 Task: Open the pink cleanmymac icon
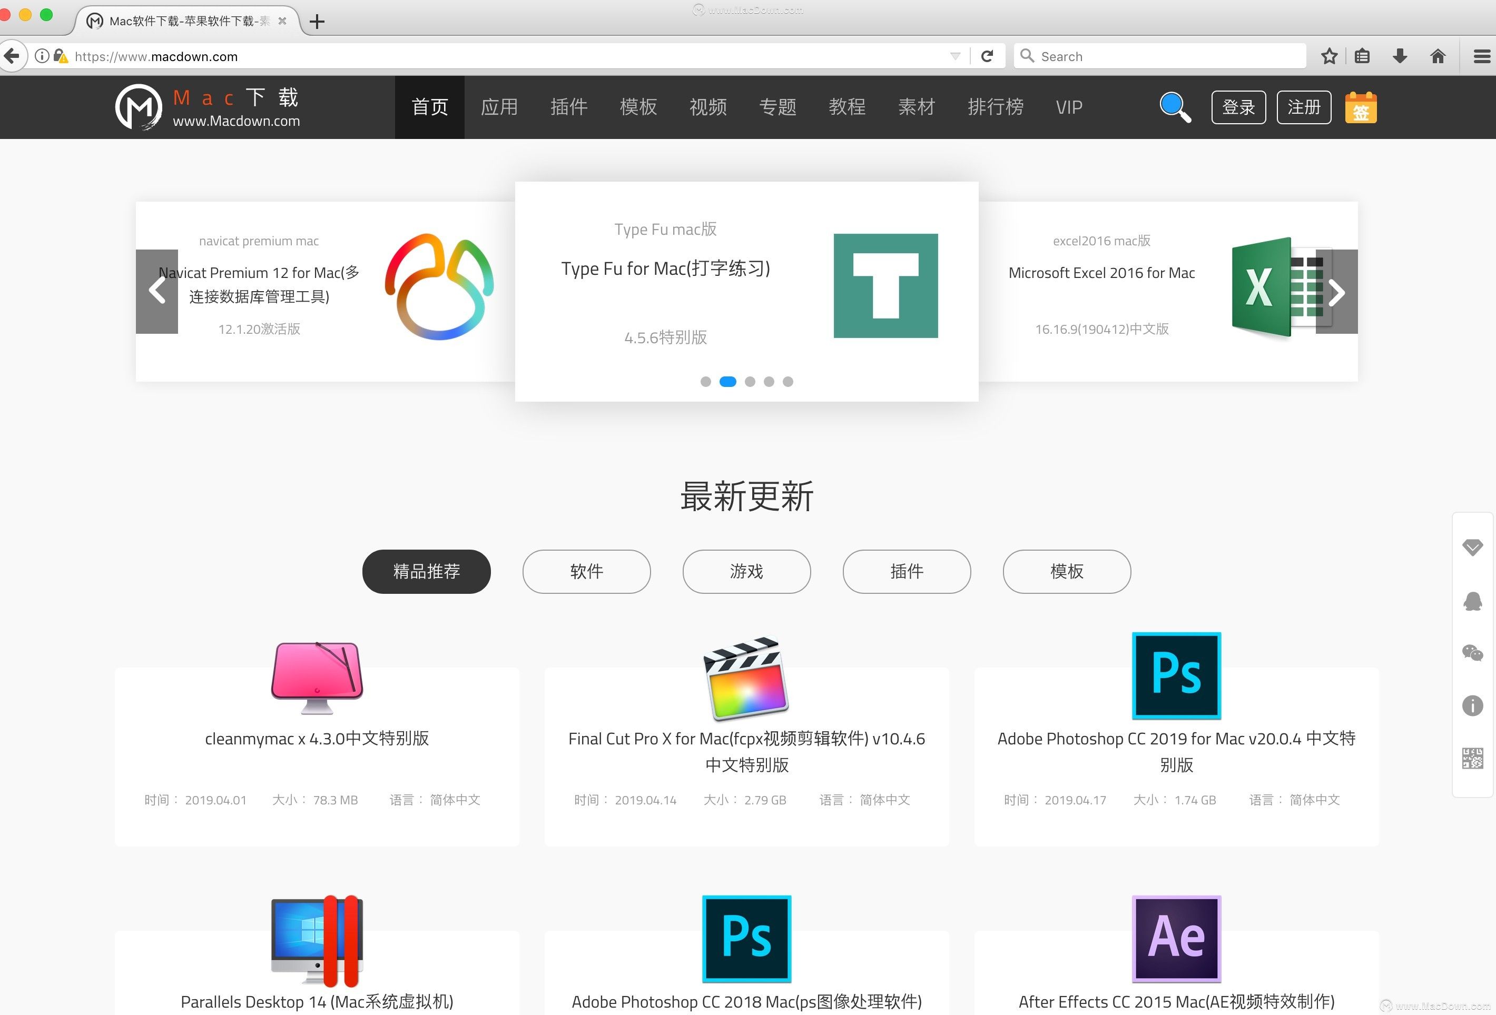[x=317, y=678]
